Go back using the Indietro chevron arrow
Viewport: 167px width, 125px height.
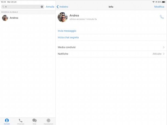[57, 7]
